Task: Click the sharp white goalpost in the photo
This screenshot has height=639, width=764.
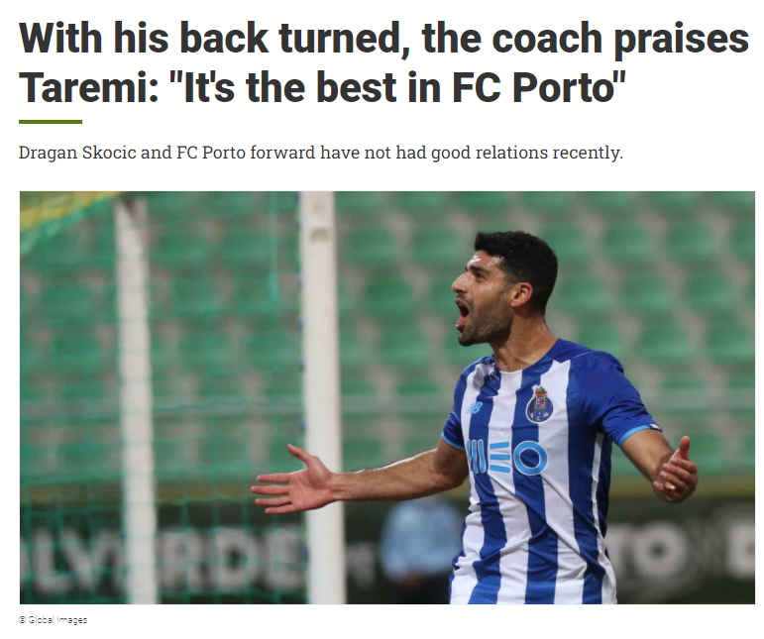Action: tap(320, 397)
